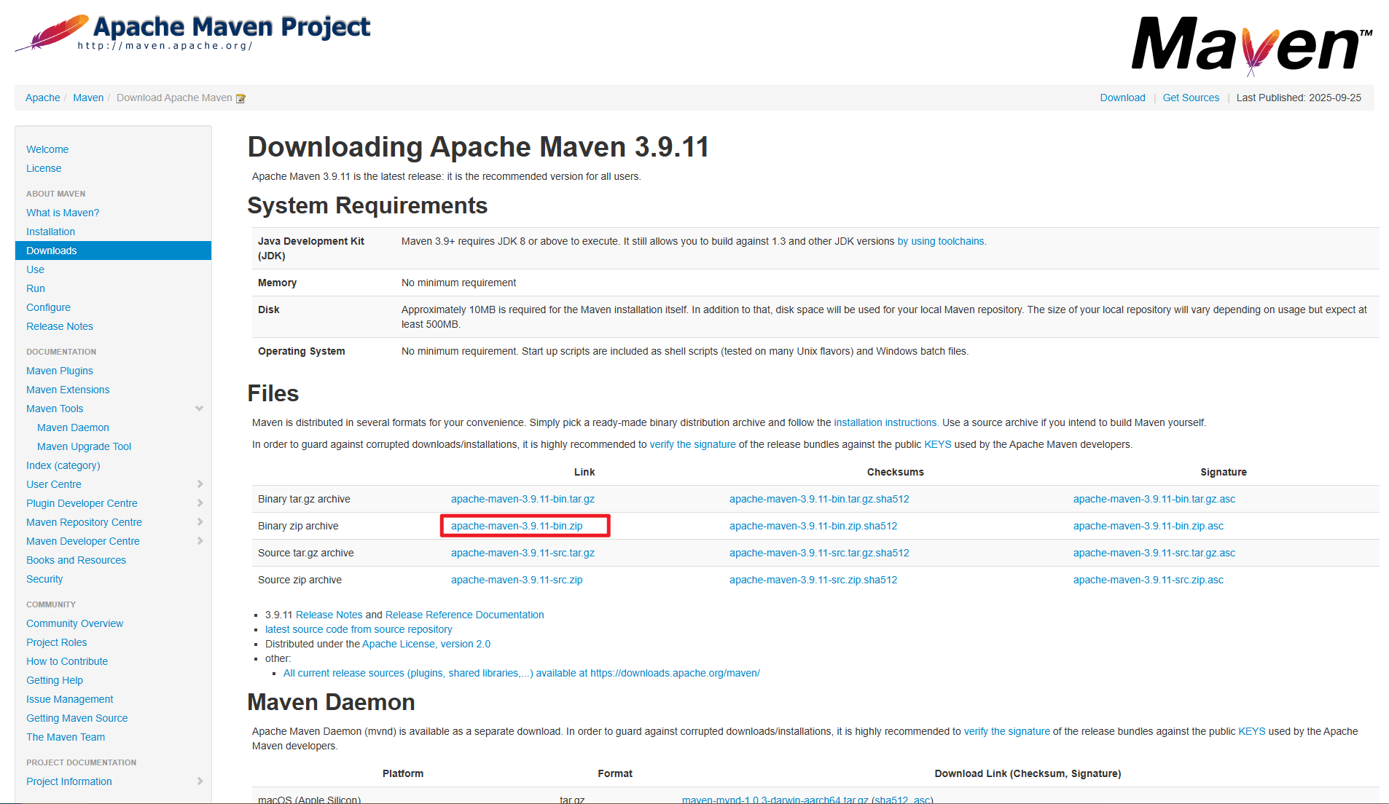Image resolution: width=1389 pixels, height=804 pixels.
Task: Expand the Maven Repository Centre section
Action: 199,521
